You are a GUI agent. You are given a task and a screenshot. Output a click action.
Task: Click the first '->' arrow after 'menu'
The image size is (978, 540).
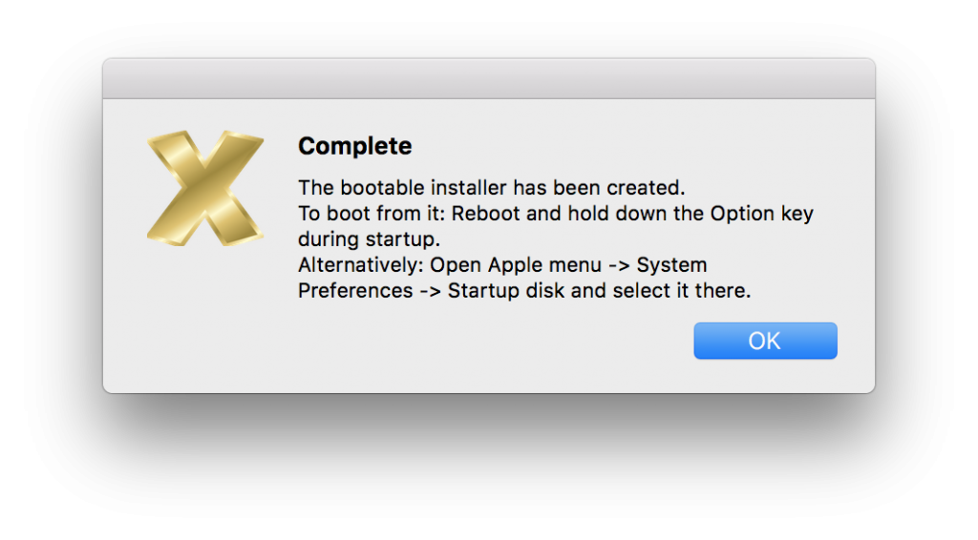[x=619, y=266]
